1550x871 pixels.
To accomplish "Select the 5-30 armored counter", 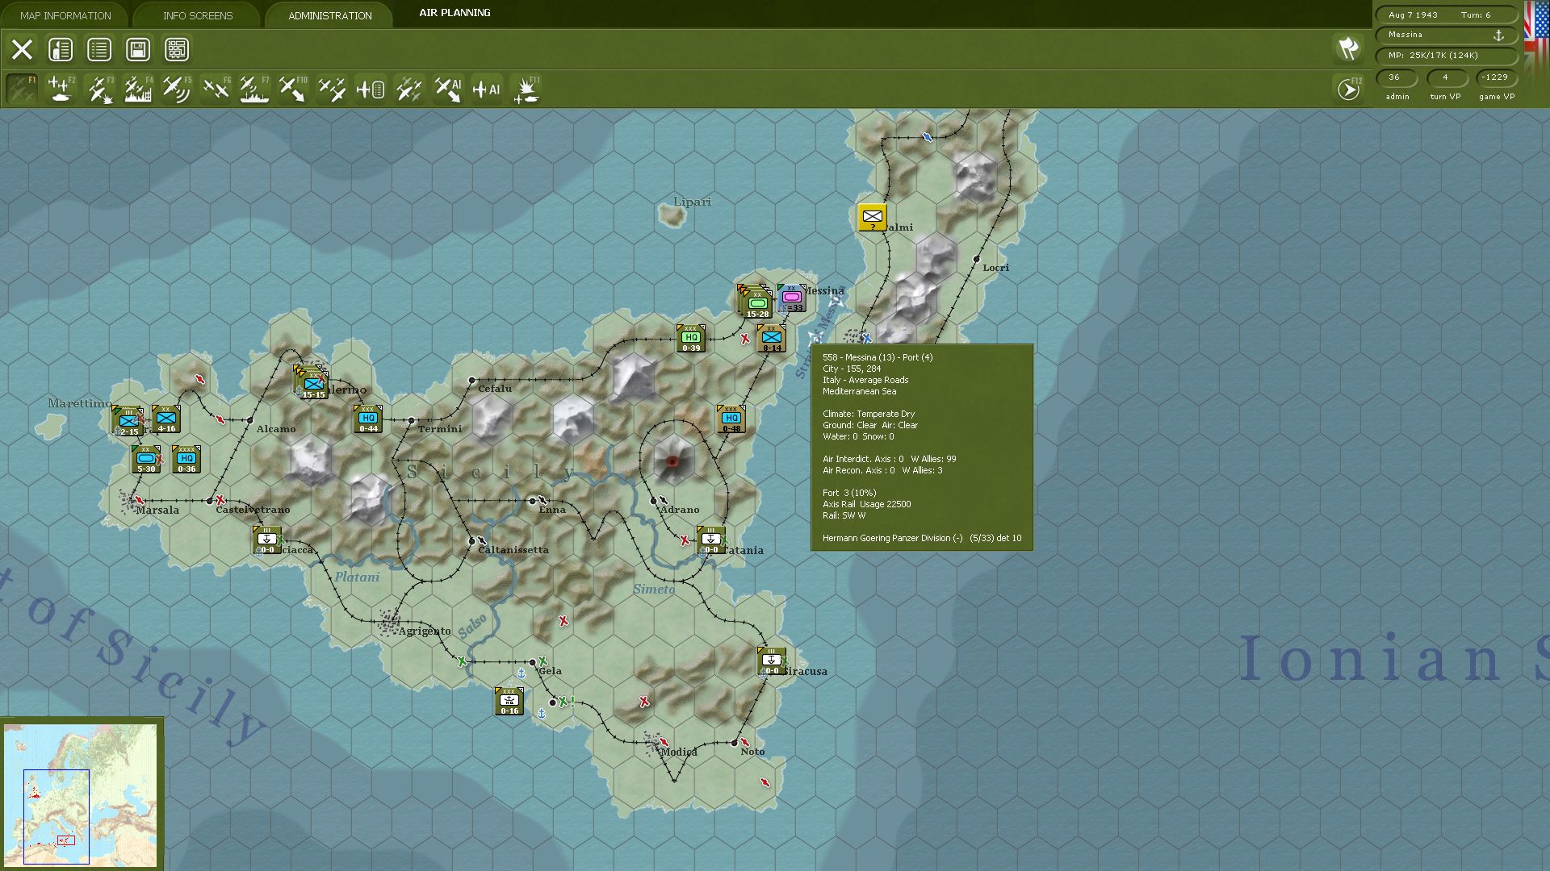I will click(x=146, y=460).
